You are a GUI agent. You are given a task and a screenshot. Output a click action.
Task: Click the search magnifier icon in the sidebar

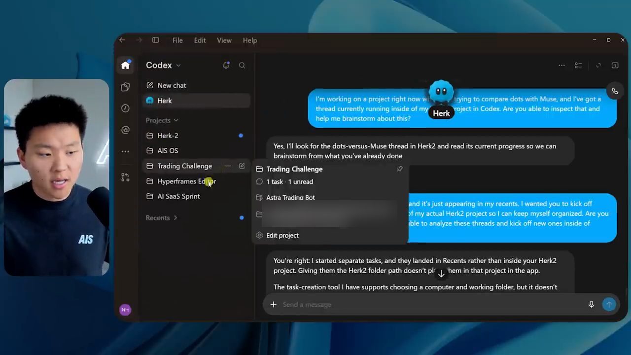242,65
